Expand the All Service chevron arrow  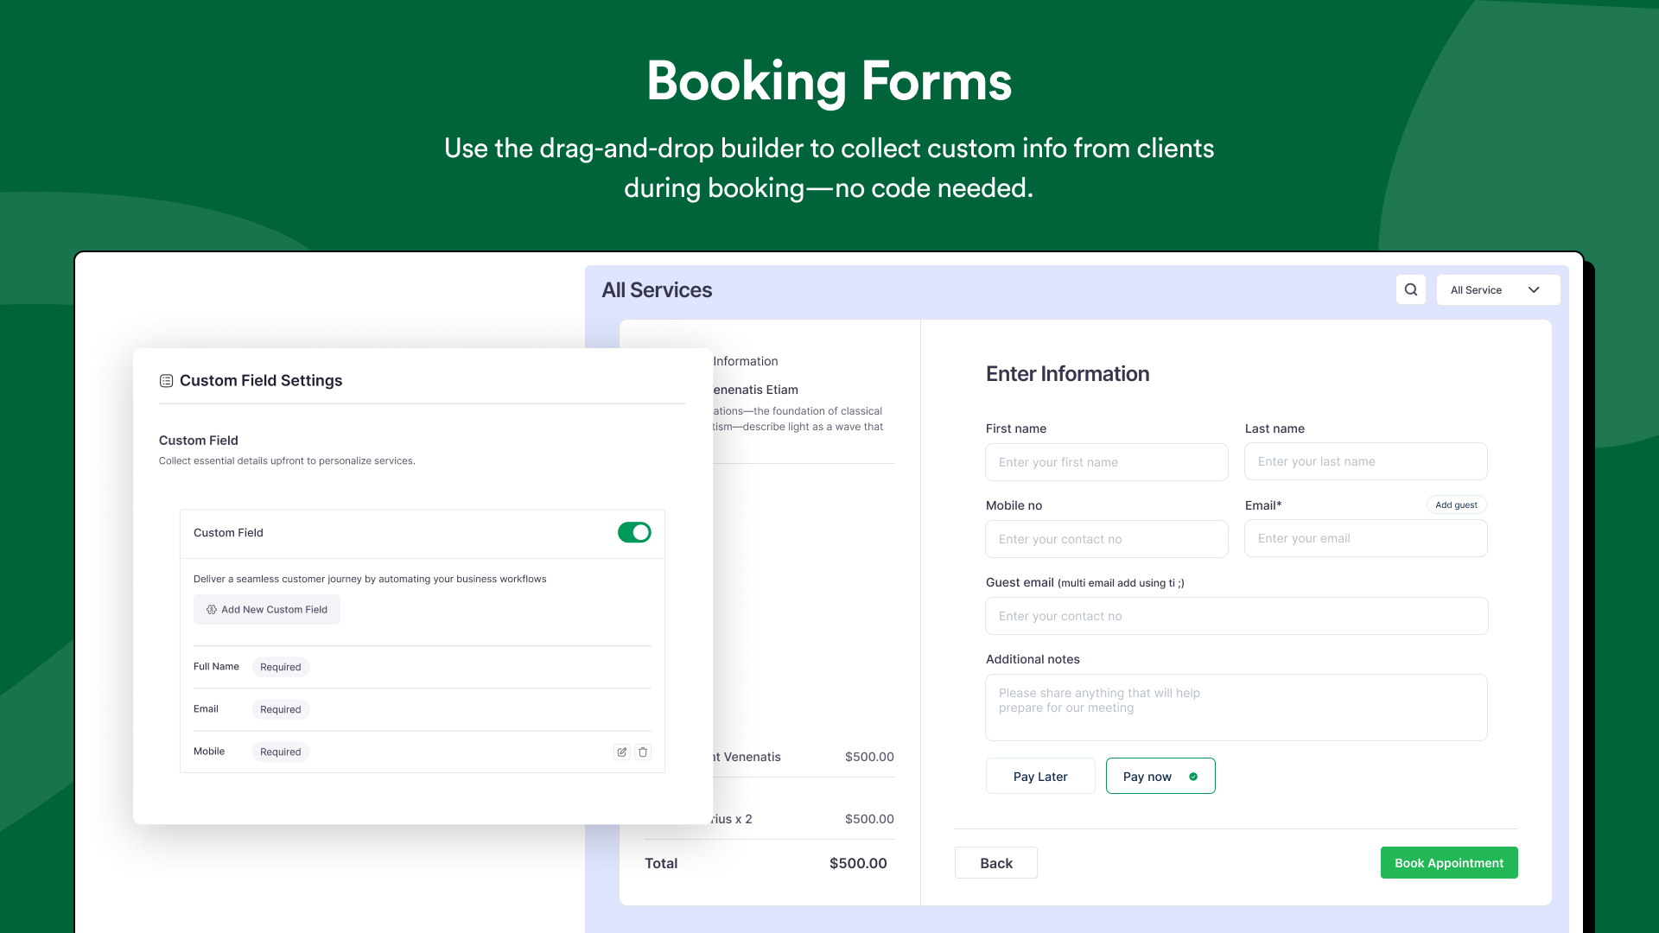point(1534,290)
